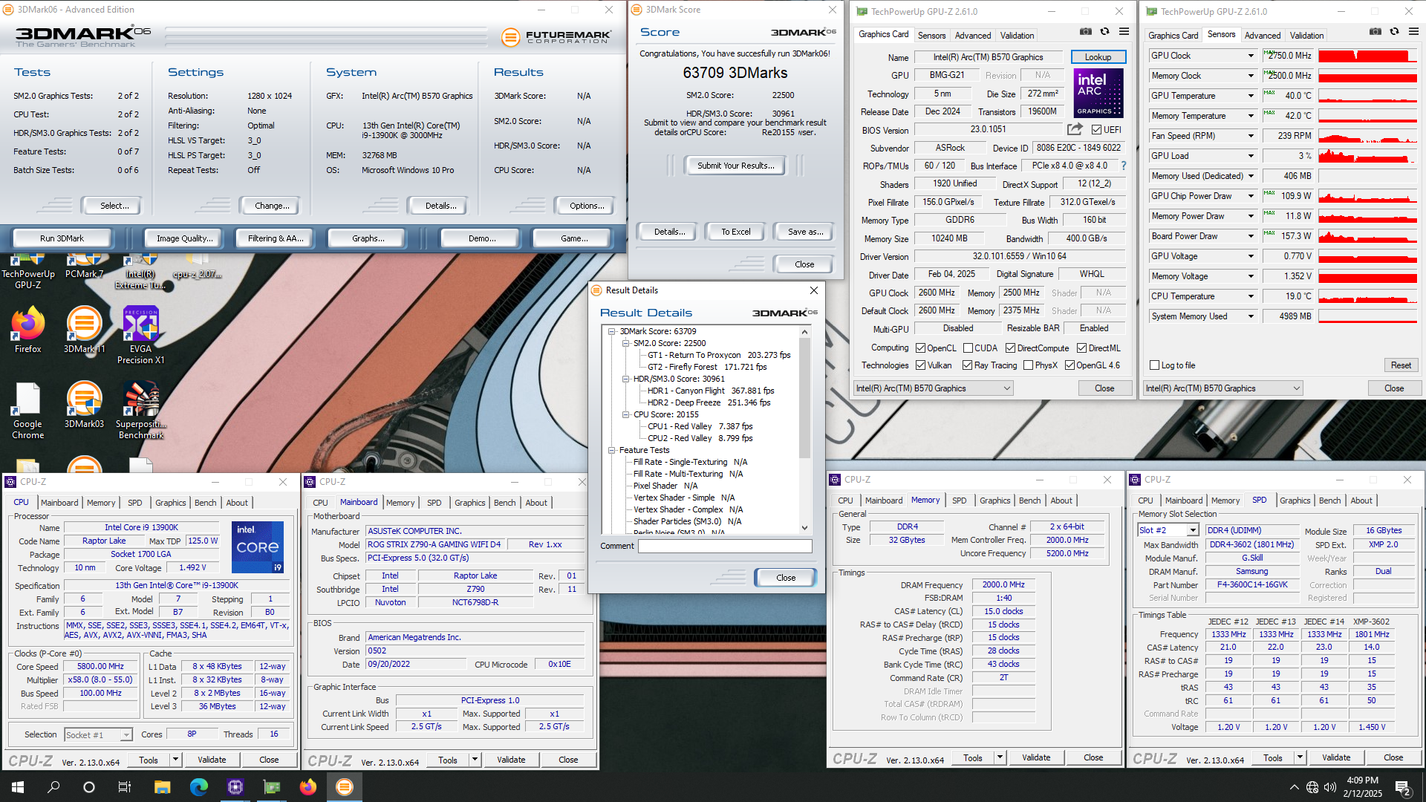This screenshot has width=1426, height=802.
Task: Open Board Power Draw sensor dropdown arrow
Action: click(x=1251, y=236)
